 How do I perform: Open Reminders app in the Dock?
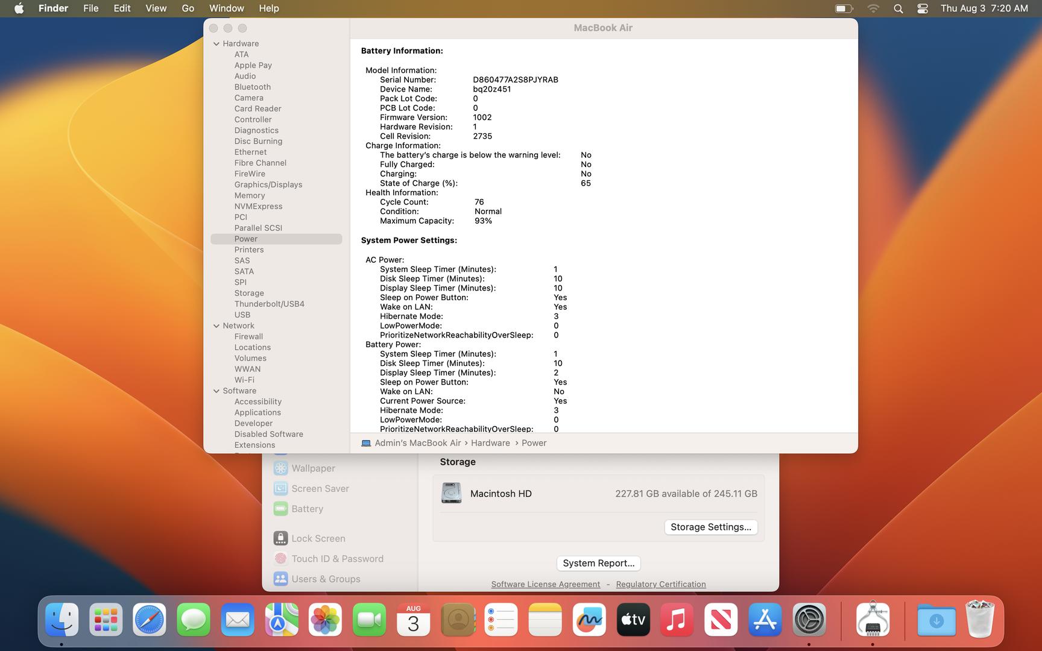click(501, 620)
